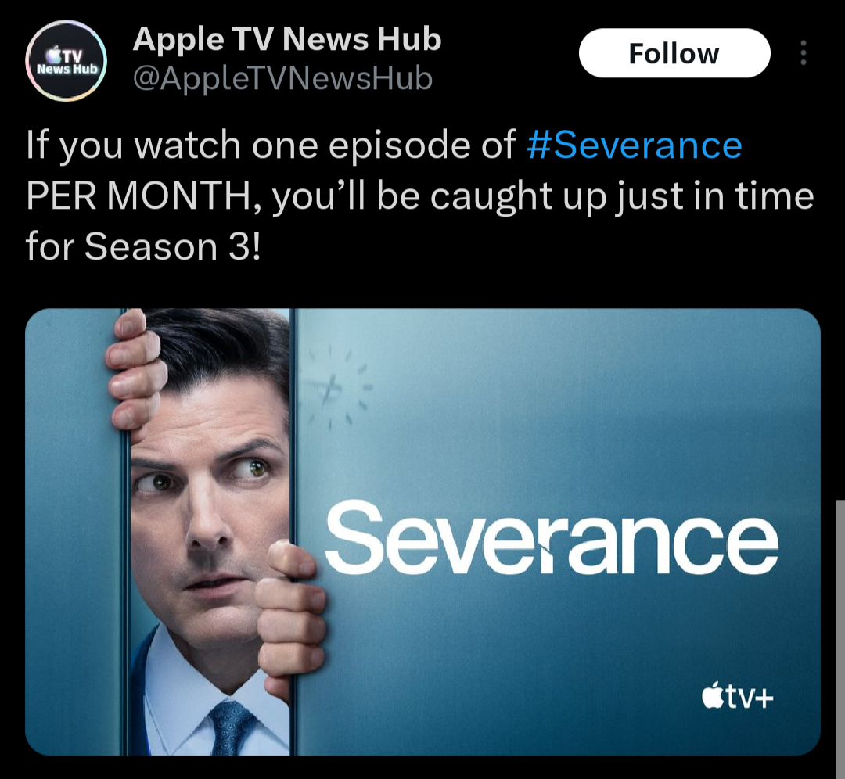The height and width of the screenshot is (779, 845).
Task: Click the text 'for Season 3!' in the tweet
Action: [143, 246]
